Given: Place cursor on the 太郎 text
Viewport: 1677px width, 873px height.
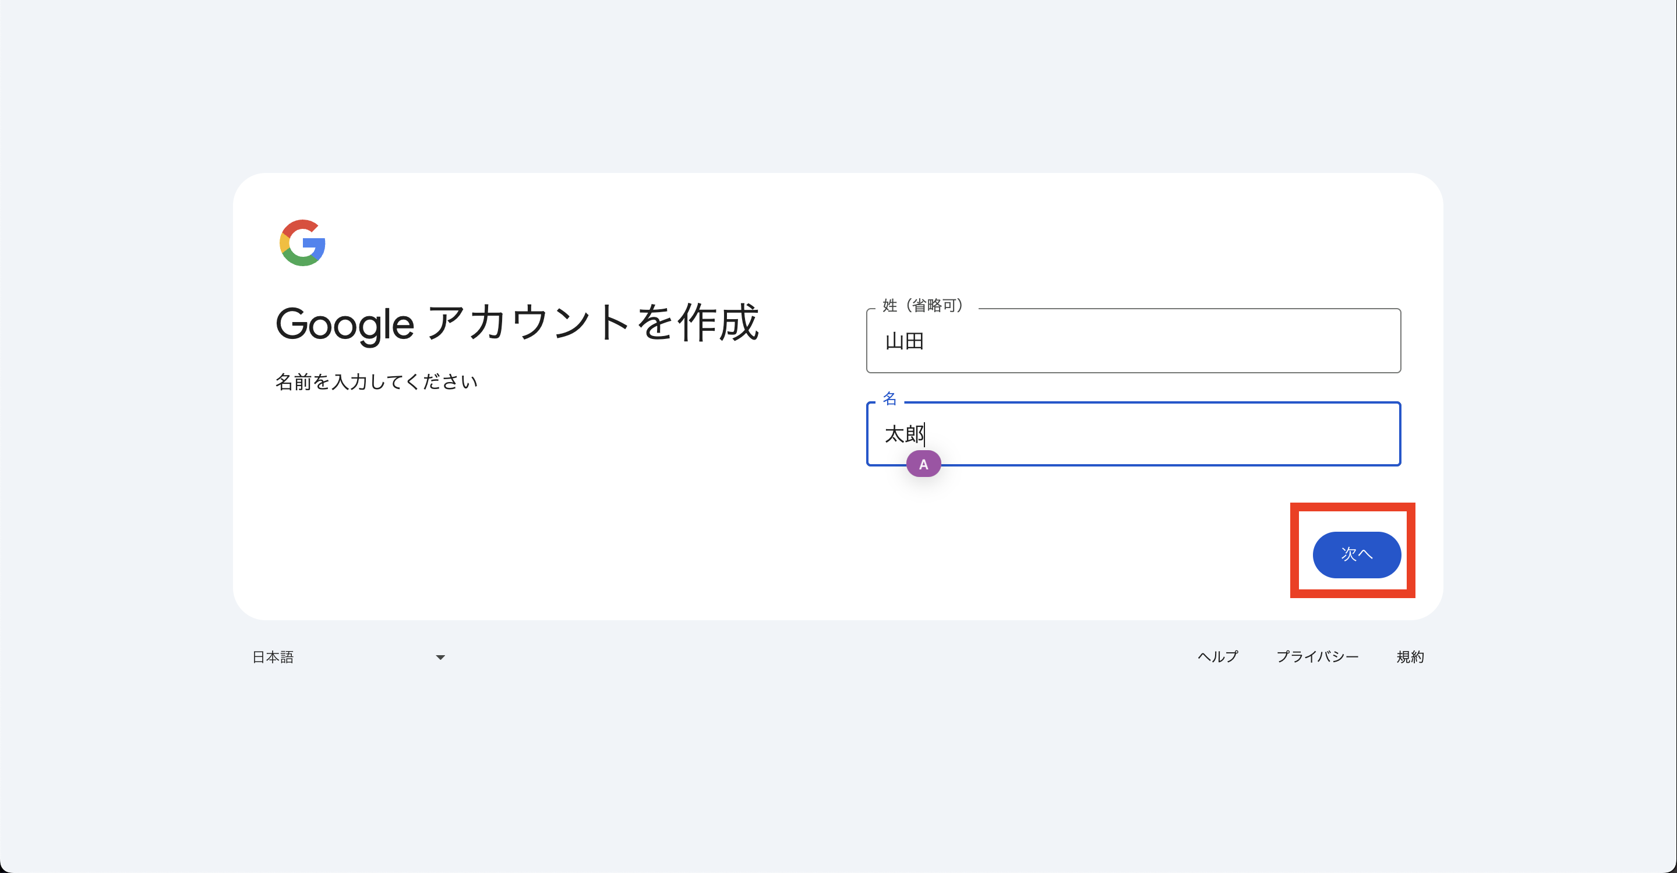Looking at the screenshot, I should click(903, 434).
